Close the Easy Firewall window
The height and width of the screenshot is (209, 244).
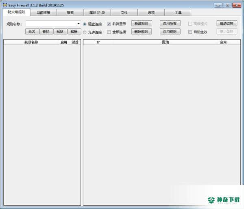pyautogui.click(x=237, y=5)
